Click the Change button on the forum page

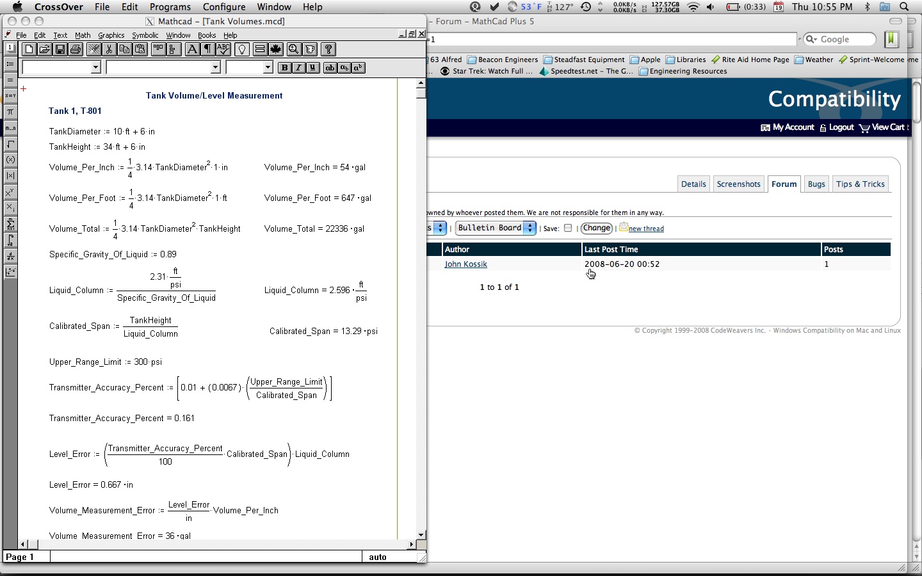coord(596,228)
